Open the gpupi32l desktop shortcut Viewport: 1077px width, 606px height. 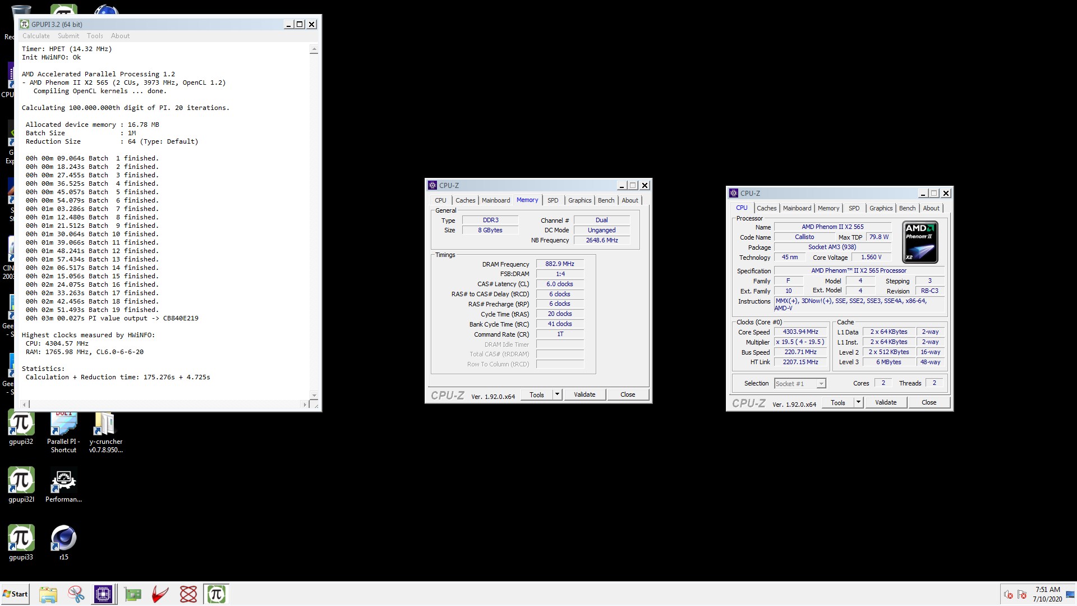point(21,485)
